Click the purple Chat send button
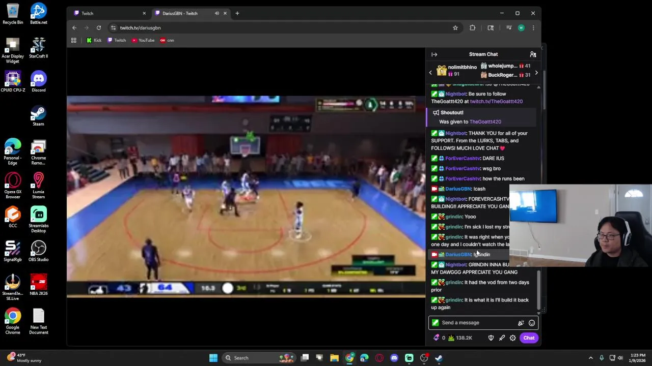The image size is (652, 366). pyautogui.click(x=529, y=338)
